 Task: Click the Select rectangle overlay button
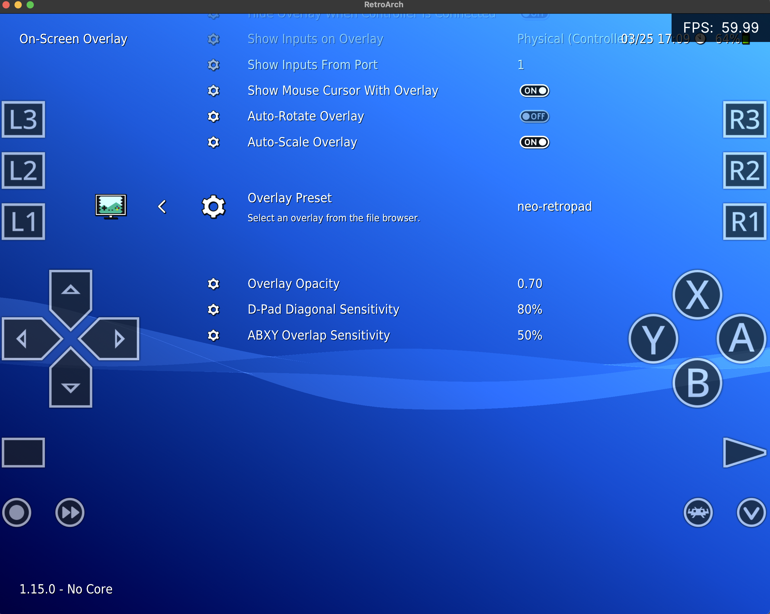[24, 452]
